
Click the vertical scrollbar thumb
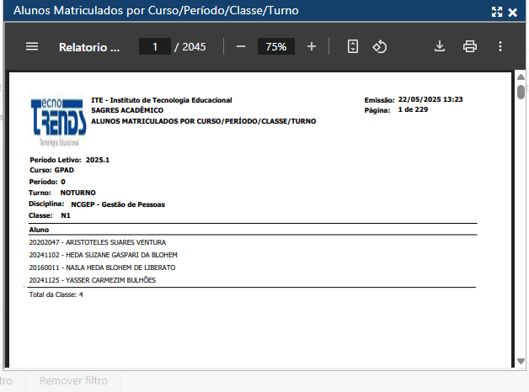point(521,92)
